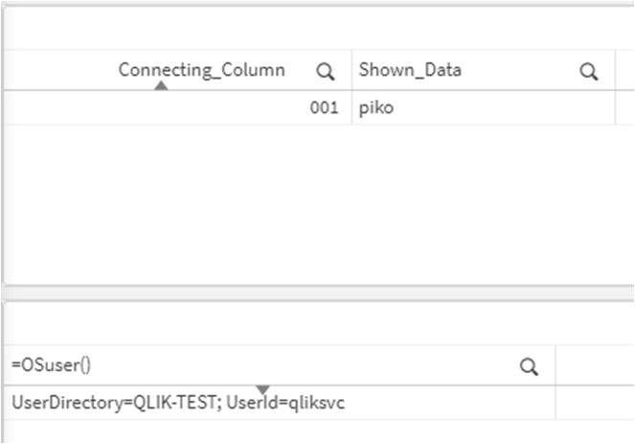Select the 001 value cell
635x444 pixels.
[178, 107]
